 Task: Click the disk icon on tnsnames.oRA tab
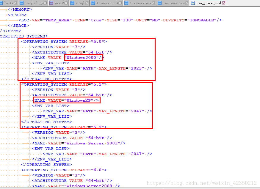(x=93, y=3)
